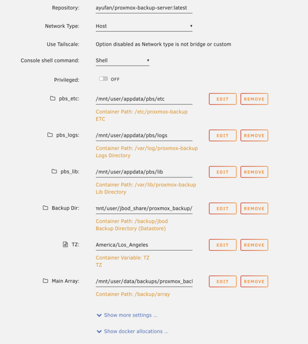The width and height of the screenshot is (308, 344).
Task: Click the folder icon beside pbs_lib
Action: pos(54,171)
